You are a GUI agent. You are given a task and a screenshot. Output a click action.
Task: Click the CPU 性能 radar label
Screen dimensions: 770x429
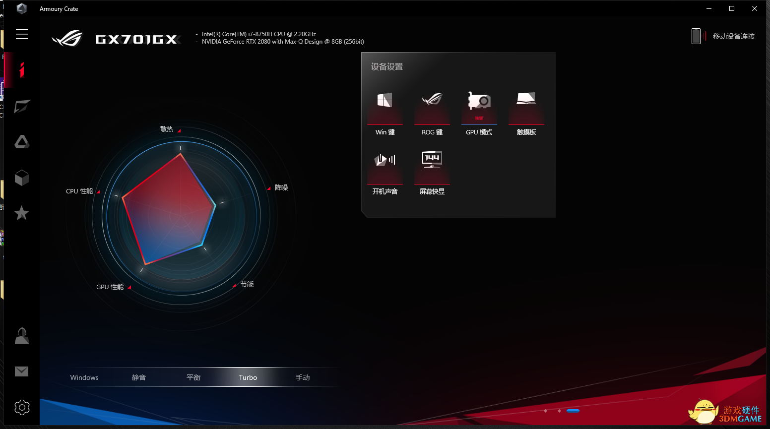(79, 191)
